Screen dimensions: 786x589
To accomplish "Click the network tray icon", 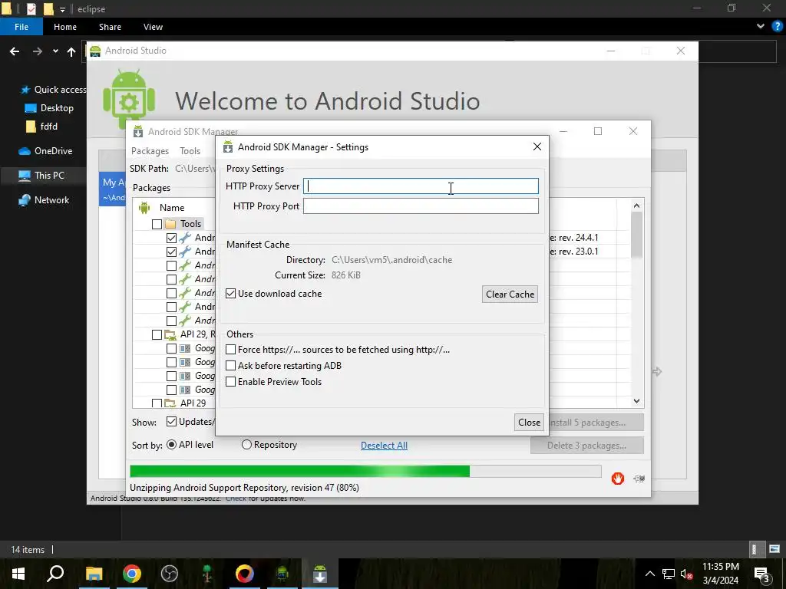I will tap(669, 574).
